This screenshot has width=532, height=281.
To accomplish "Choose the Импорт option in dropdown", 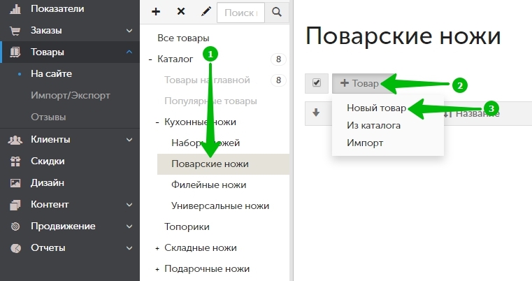I will pyautogui.click(x=364, y=143).
